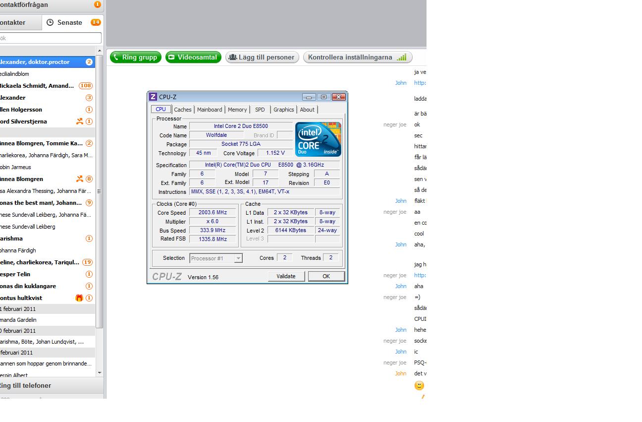
Task: Switch to the Memory tab in CPU-Z
Action: click(237, 110)
